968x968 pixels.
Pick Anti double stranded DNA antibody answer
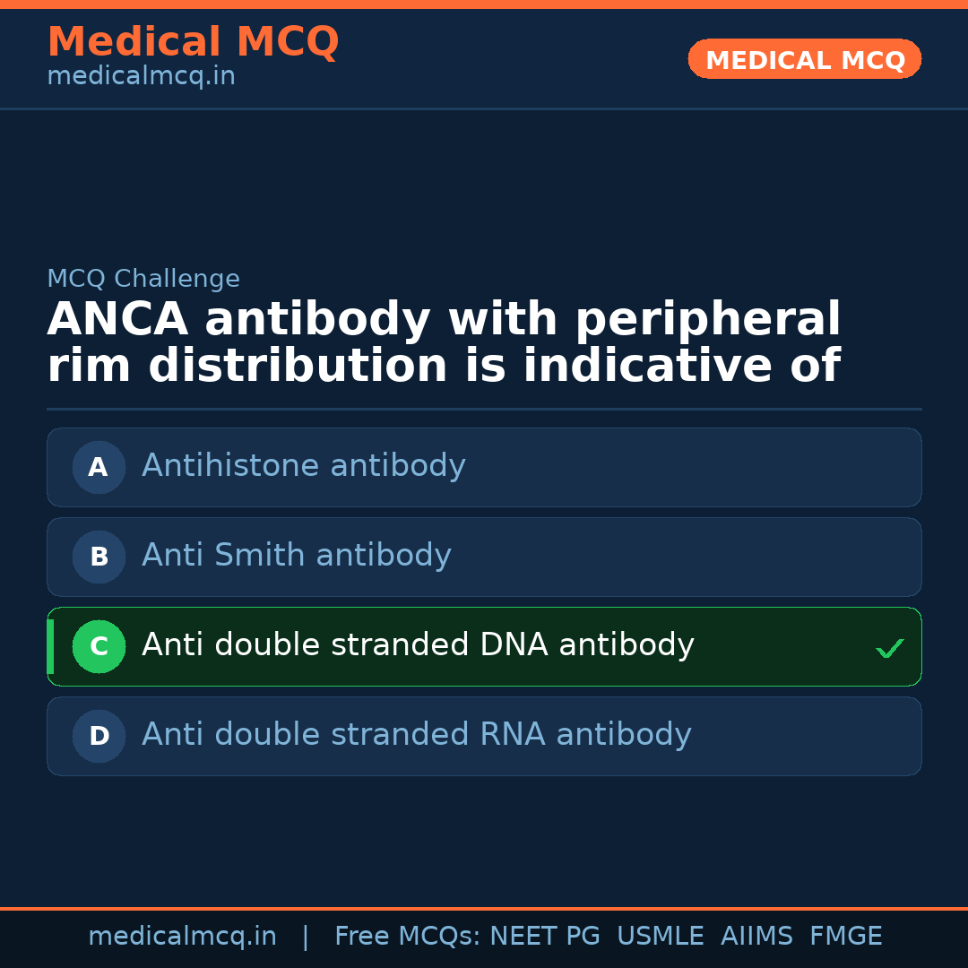(418, 645)
